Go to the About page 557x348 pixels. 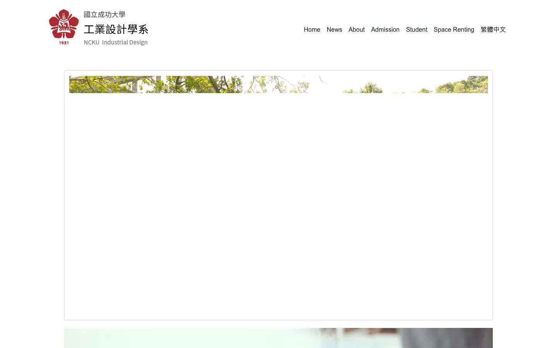[x=357, y=30]
